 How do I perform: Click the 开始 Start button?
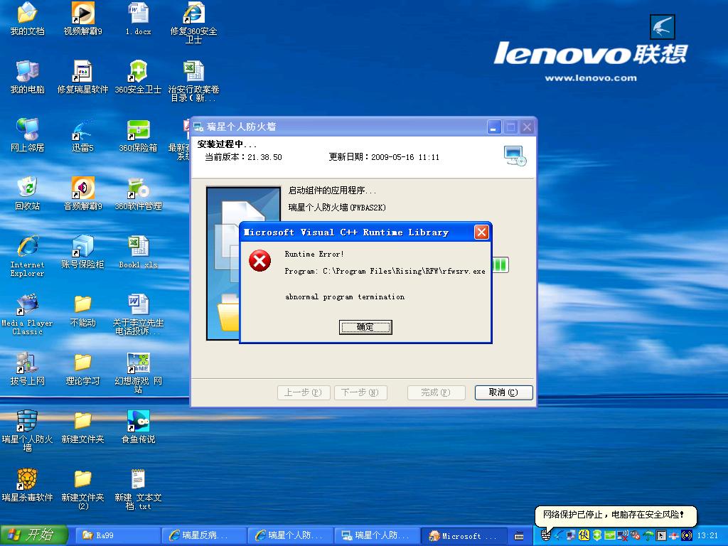tap(33, 535)
